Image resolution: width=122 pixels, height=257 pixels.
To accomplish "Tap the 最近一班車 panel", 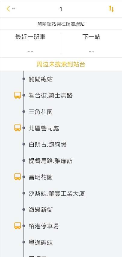I will (30, 43).
